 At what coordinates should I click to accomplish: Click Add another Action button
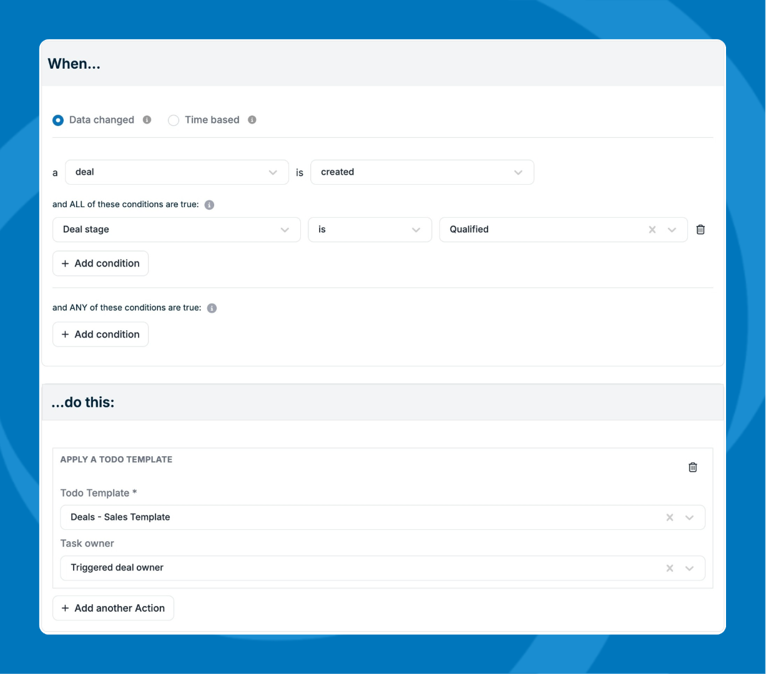click(113, 608)
